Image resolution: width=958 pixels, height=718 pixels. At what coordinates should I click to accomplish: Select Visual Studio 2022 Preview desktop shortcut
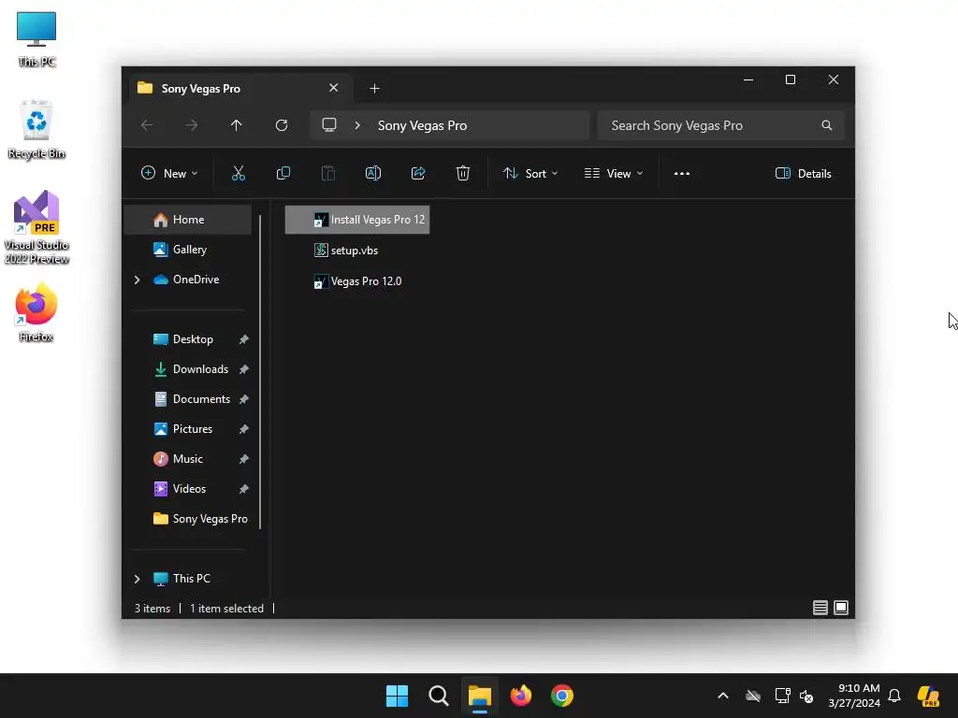36,228
